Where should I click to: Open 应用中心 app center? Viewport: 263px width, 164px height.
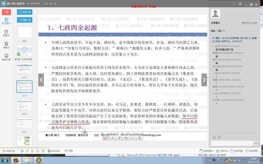[222, 151]
